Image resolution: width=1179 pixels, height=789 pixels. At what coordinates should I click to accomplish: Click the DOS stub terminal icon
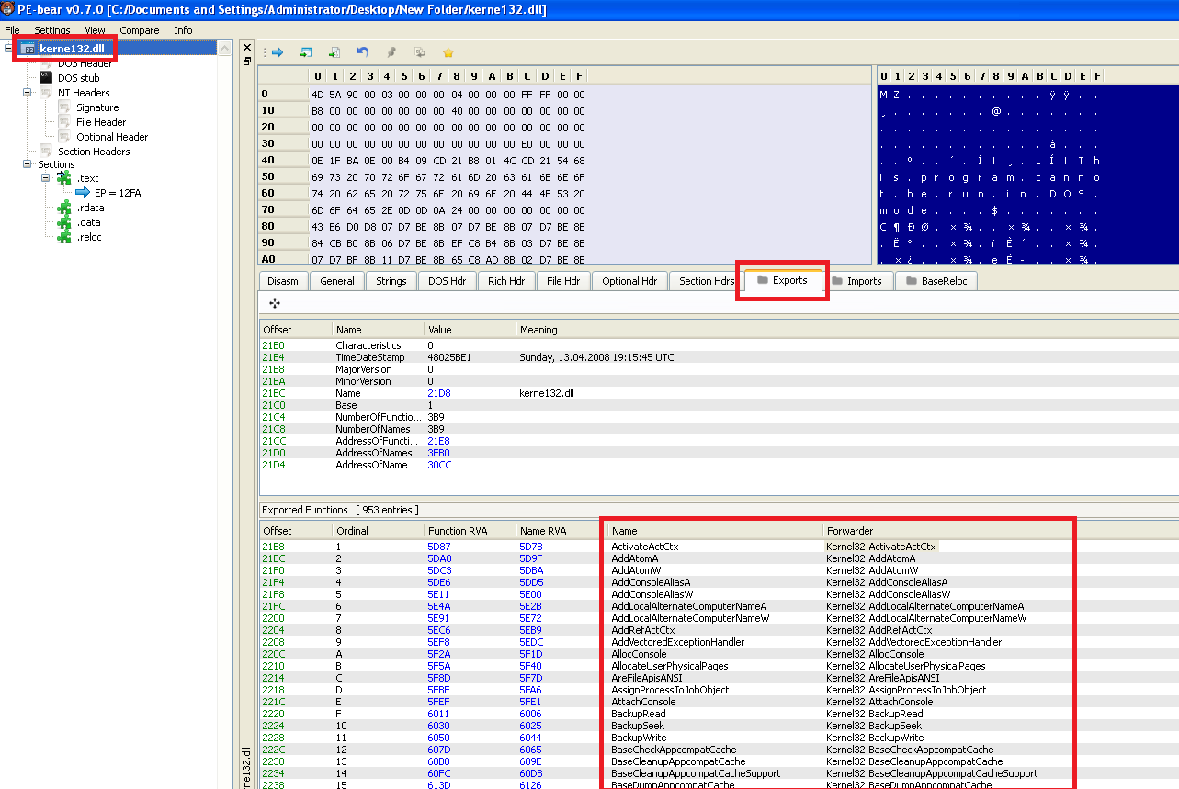(x=46, y=78)
